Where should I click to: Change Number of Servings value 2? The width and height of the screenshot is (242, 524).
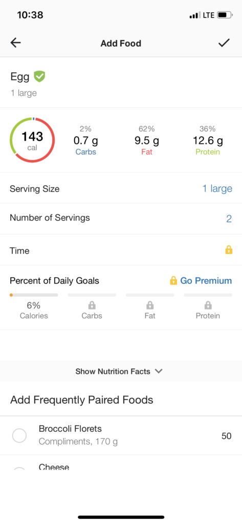click(x=229, y=219)
